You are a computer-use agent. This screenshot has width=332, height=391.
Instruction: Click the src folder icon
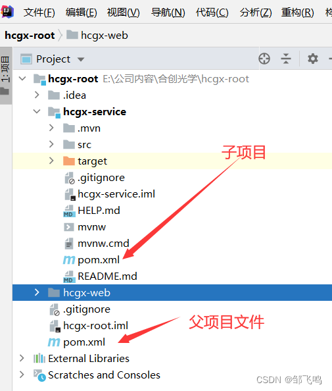[x=69, y=144]
